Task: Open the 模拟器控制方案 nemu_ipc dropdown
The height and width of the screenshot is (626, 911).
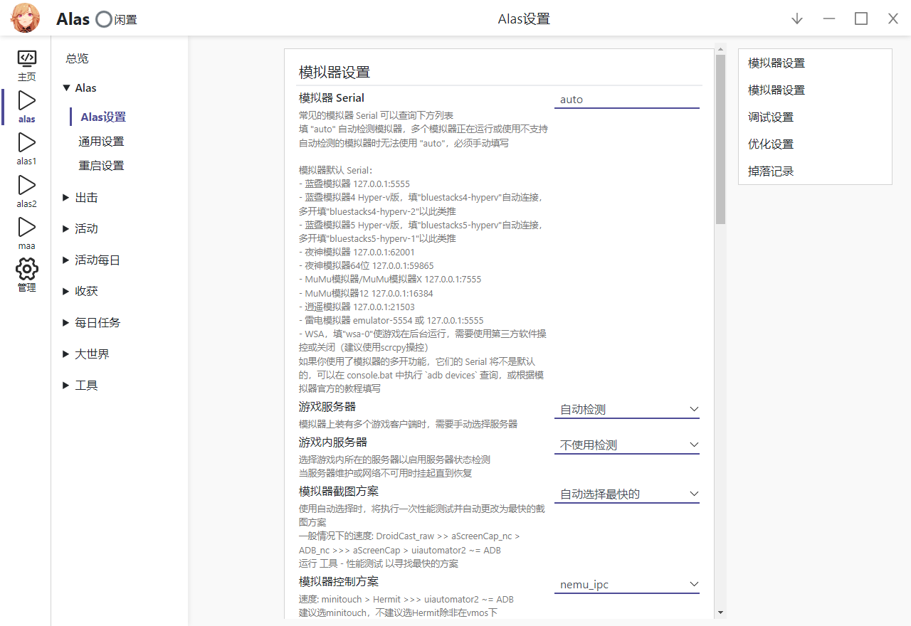Action: 627,585
